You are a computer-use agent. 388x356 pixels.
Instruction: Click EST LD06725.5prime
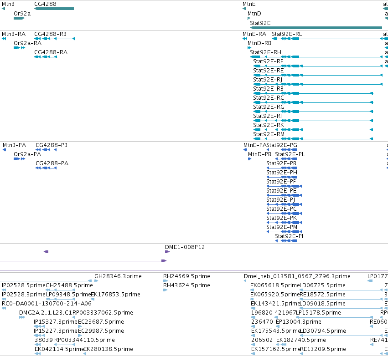coord(322,285)
